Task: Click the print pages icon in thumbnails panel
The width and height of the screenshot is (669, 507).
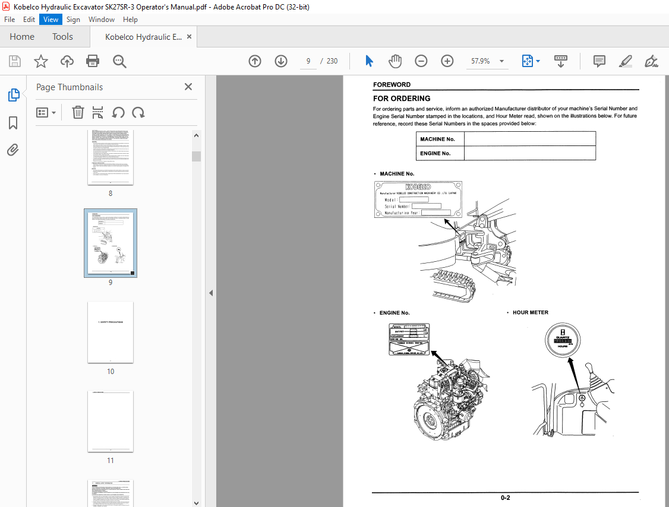Action: click(x=97, y=113)
